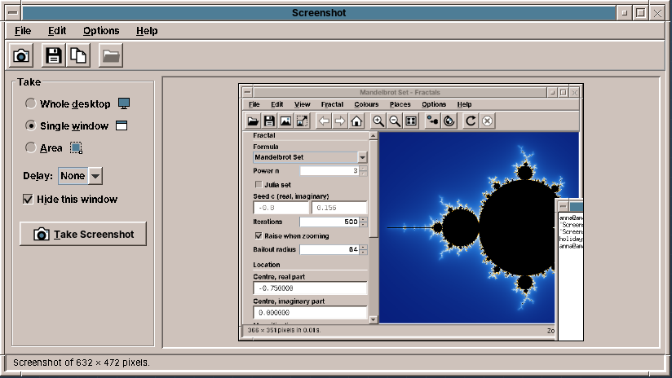
Task: Click the back arrow in Mandelbrot toolbar
Action: point(324,121)
